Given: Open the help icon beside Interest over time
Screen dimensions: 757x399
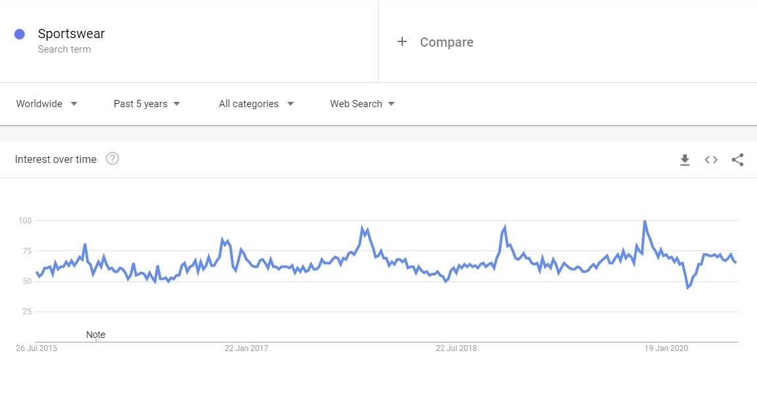Looking at the screenshot, I should 113,158.
